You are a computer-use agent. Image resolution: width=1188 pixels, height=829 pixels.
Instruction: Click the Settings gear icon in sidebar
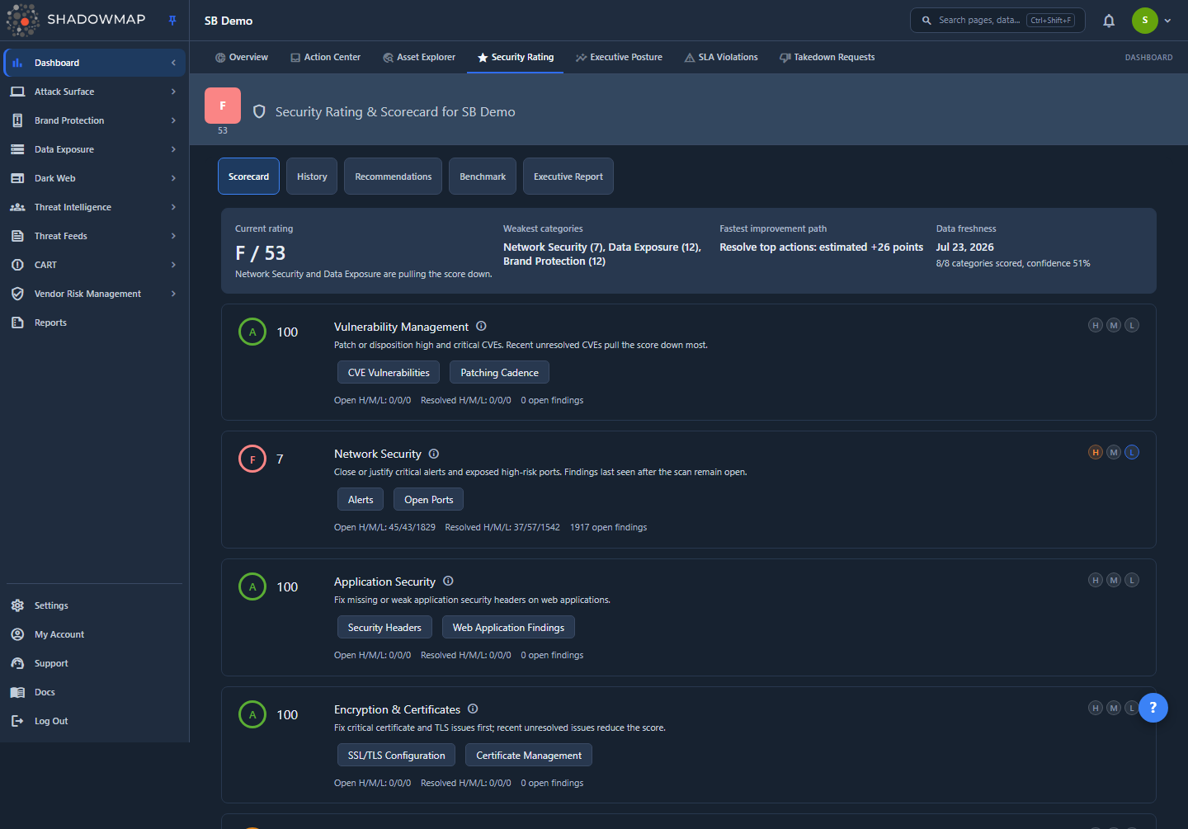click(17, 605)
